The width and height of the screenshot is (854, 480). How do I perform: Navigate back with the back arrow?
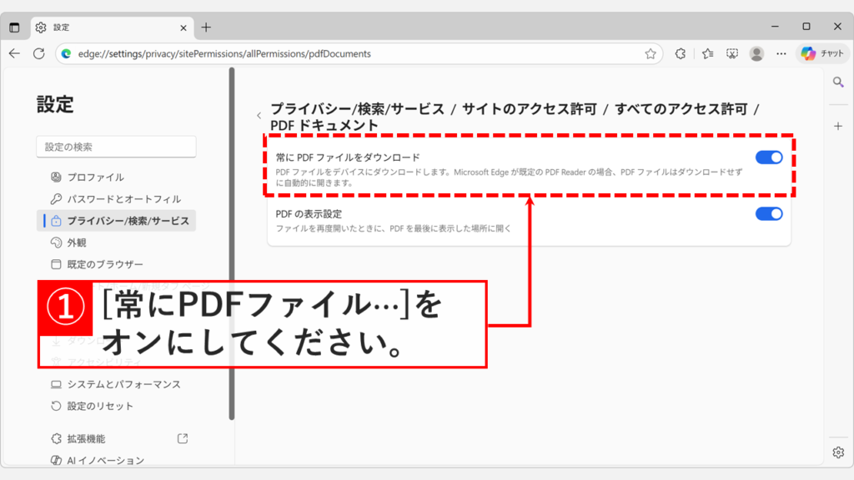point(15,53)
